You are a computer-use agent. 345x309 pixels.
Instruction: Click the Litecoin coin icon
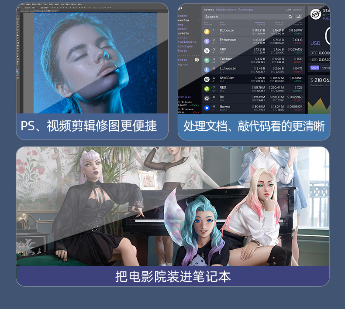pos(207,70)
